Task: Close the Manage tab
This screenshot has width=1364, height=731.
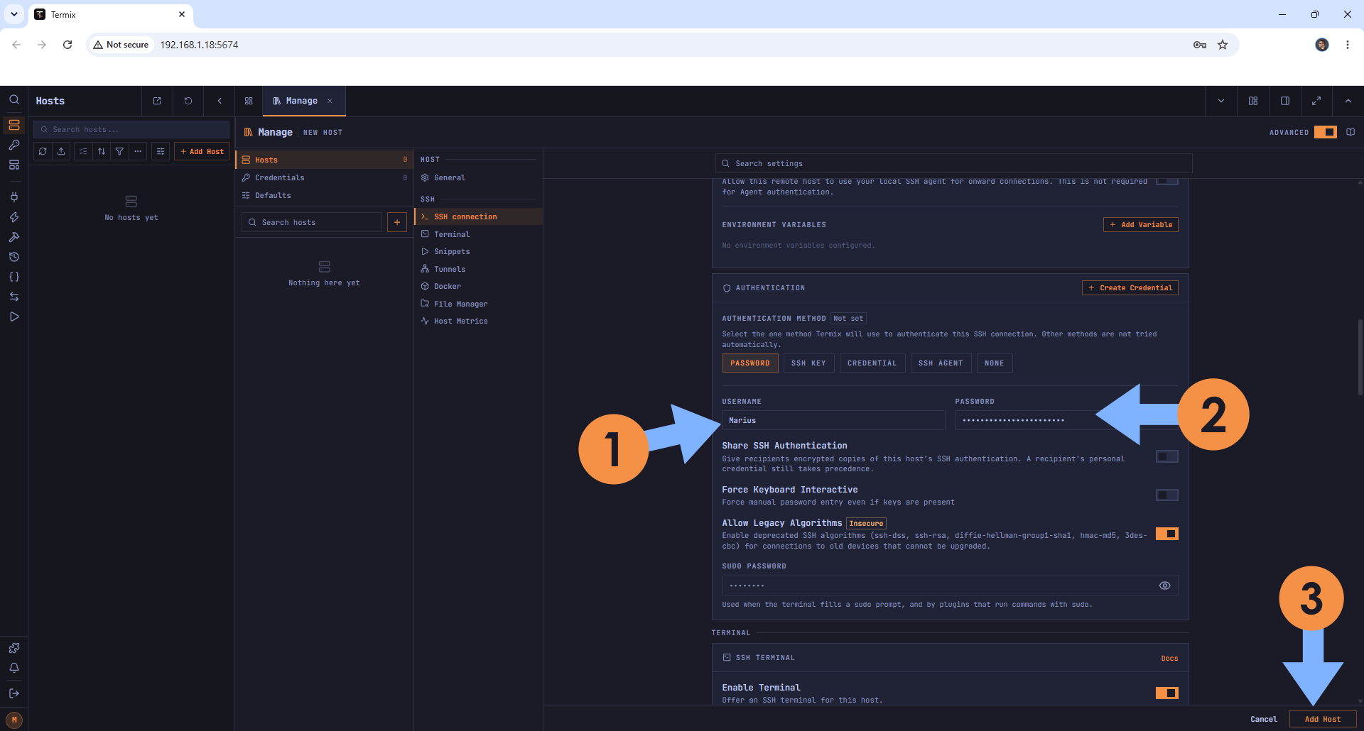Action: click(330, 101)
